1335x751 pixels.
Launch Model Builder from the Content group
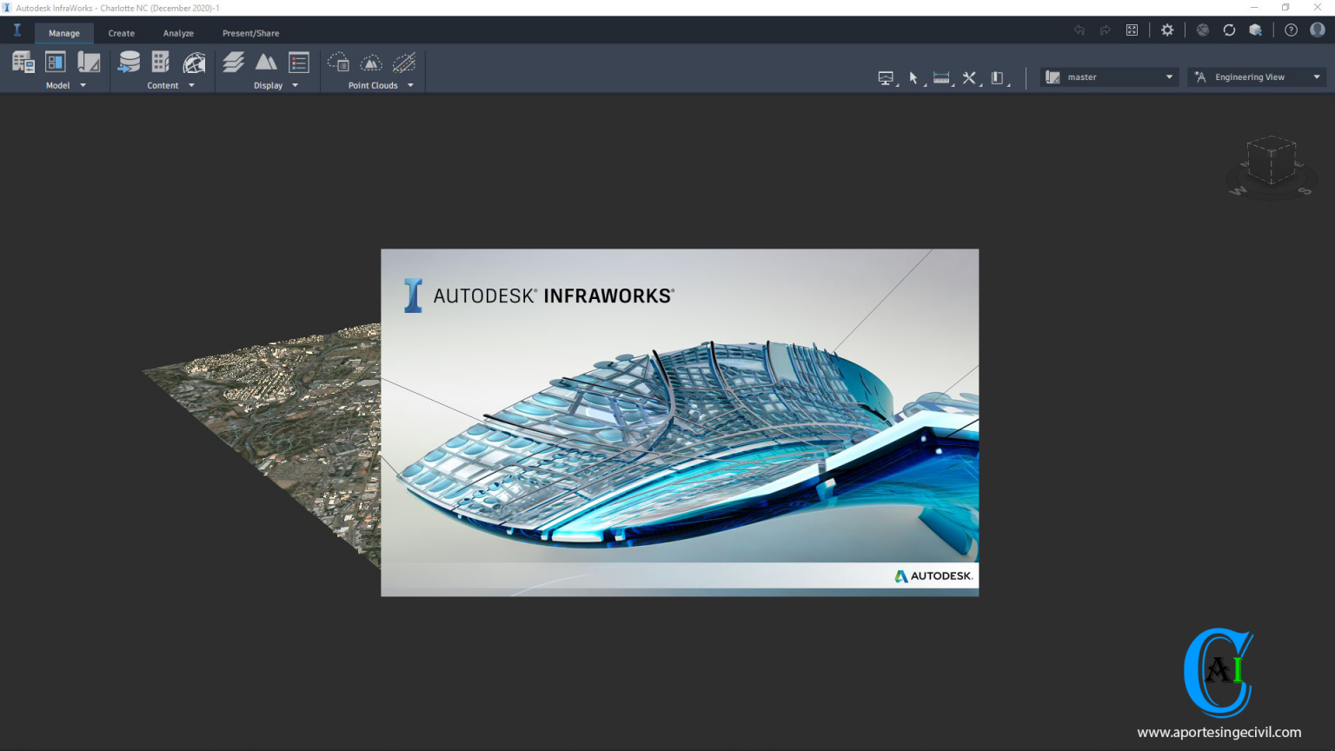[195, 61]
